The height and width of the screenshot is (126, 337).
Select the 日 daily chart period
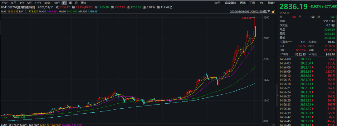[64, 3]
